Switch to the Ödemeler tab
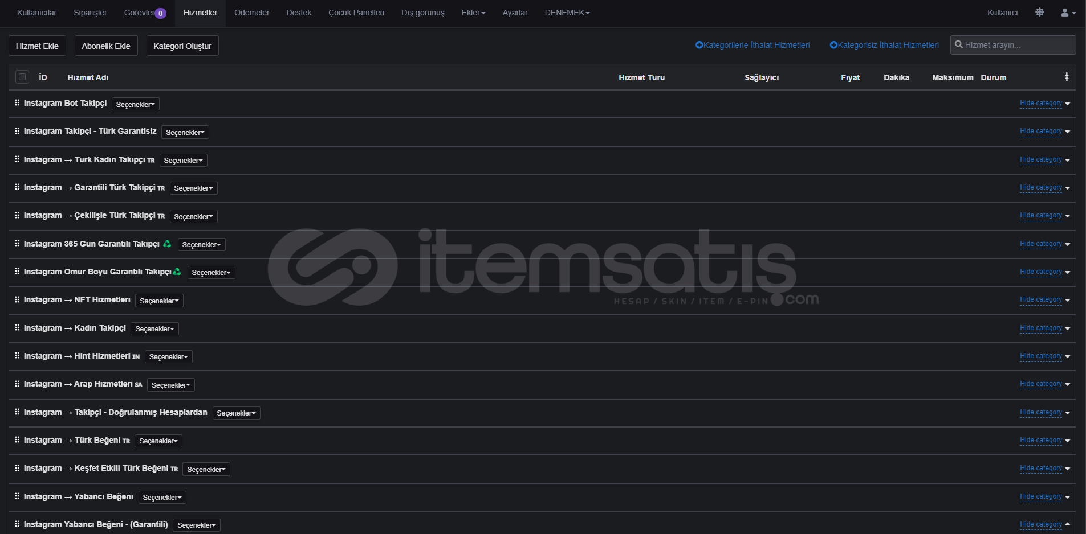Viewport: 1086px width, 534px height. tap(251, 13)
